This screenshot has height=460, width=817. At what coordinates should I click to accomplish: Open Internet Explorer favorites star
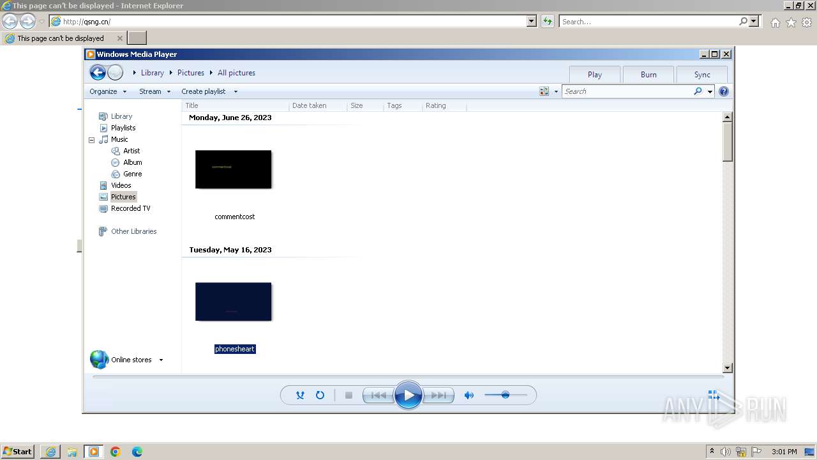791,22
